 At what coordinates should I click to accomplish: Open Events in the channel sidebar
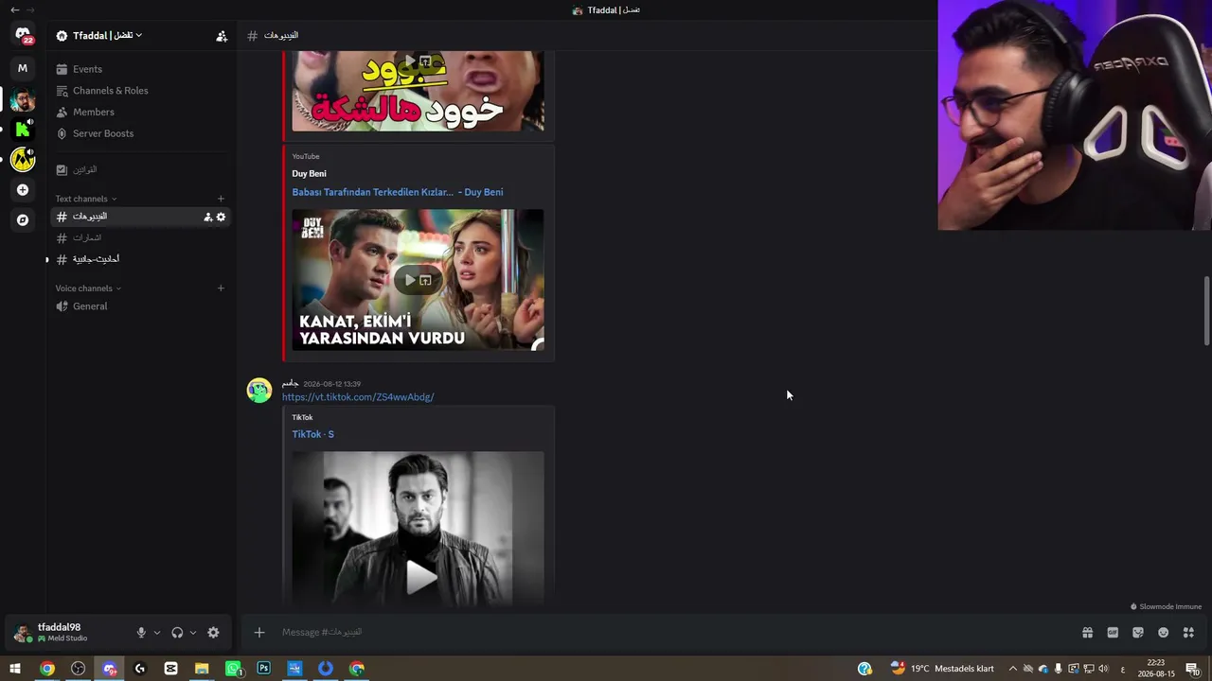(141, 69)
